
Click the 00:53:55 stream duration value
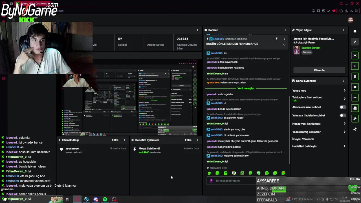pyautogui.click(x=182, y=39)
